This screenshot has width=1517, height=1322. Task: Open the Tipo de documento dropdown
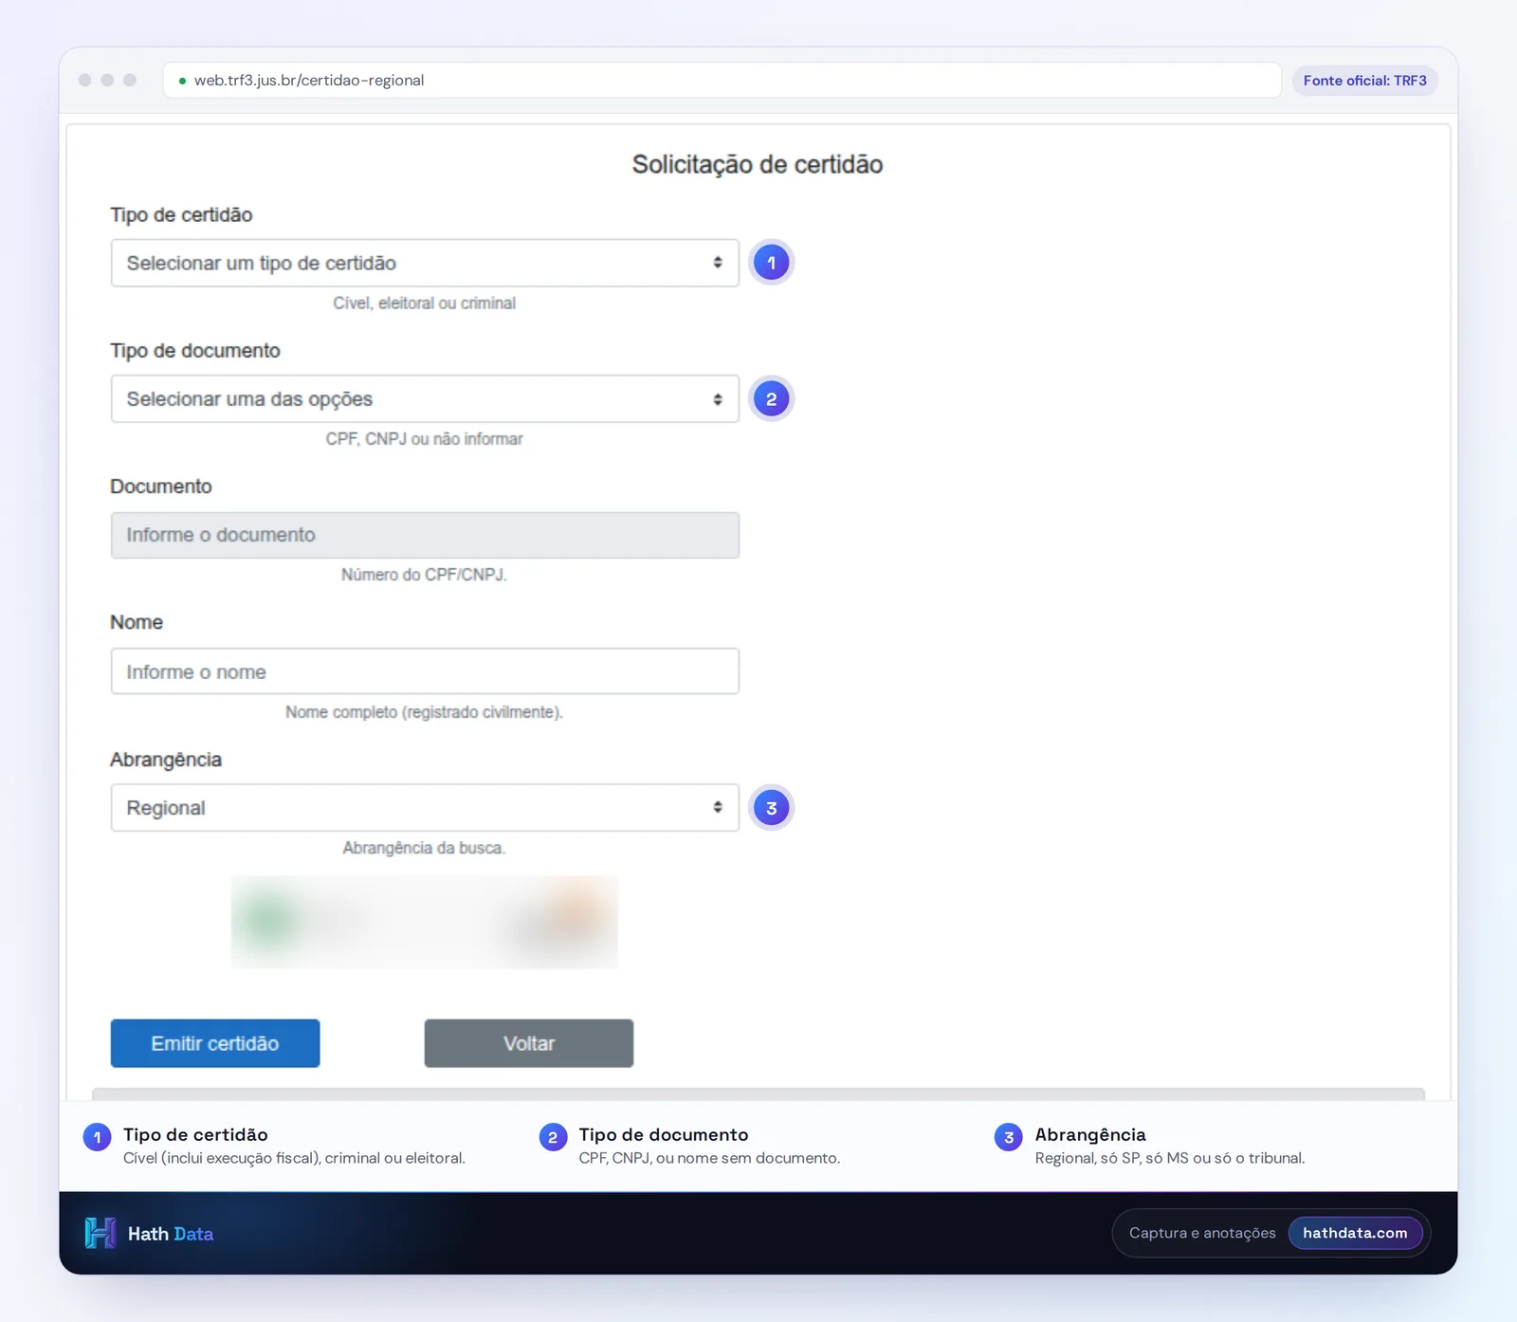pyautogui.click(x=425, y=399)
